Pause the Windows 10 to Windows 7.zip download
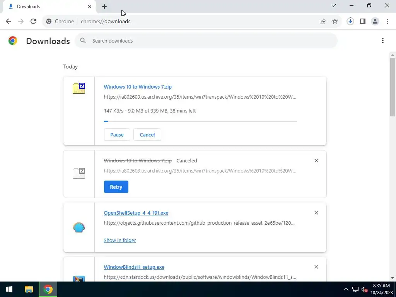 click(x=117, y=135)
